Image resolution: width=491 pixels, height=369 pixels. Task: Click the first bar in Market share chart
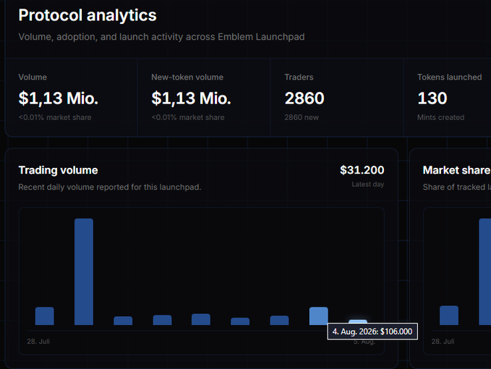pos(449,315)
